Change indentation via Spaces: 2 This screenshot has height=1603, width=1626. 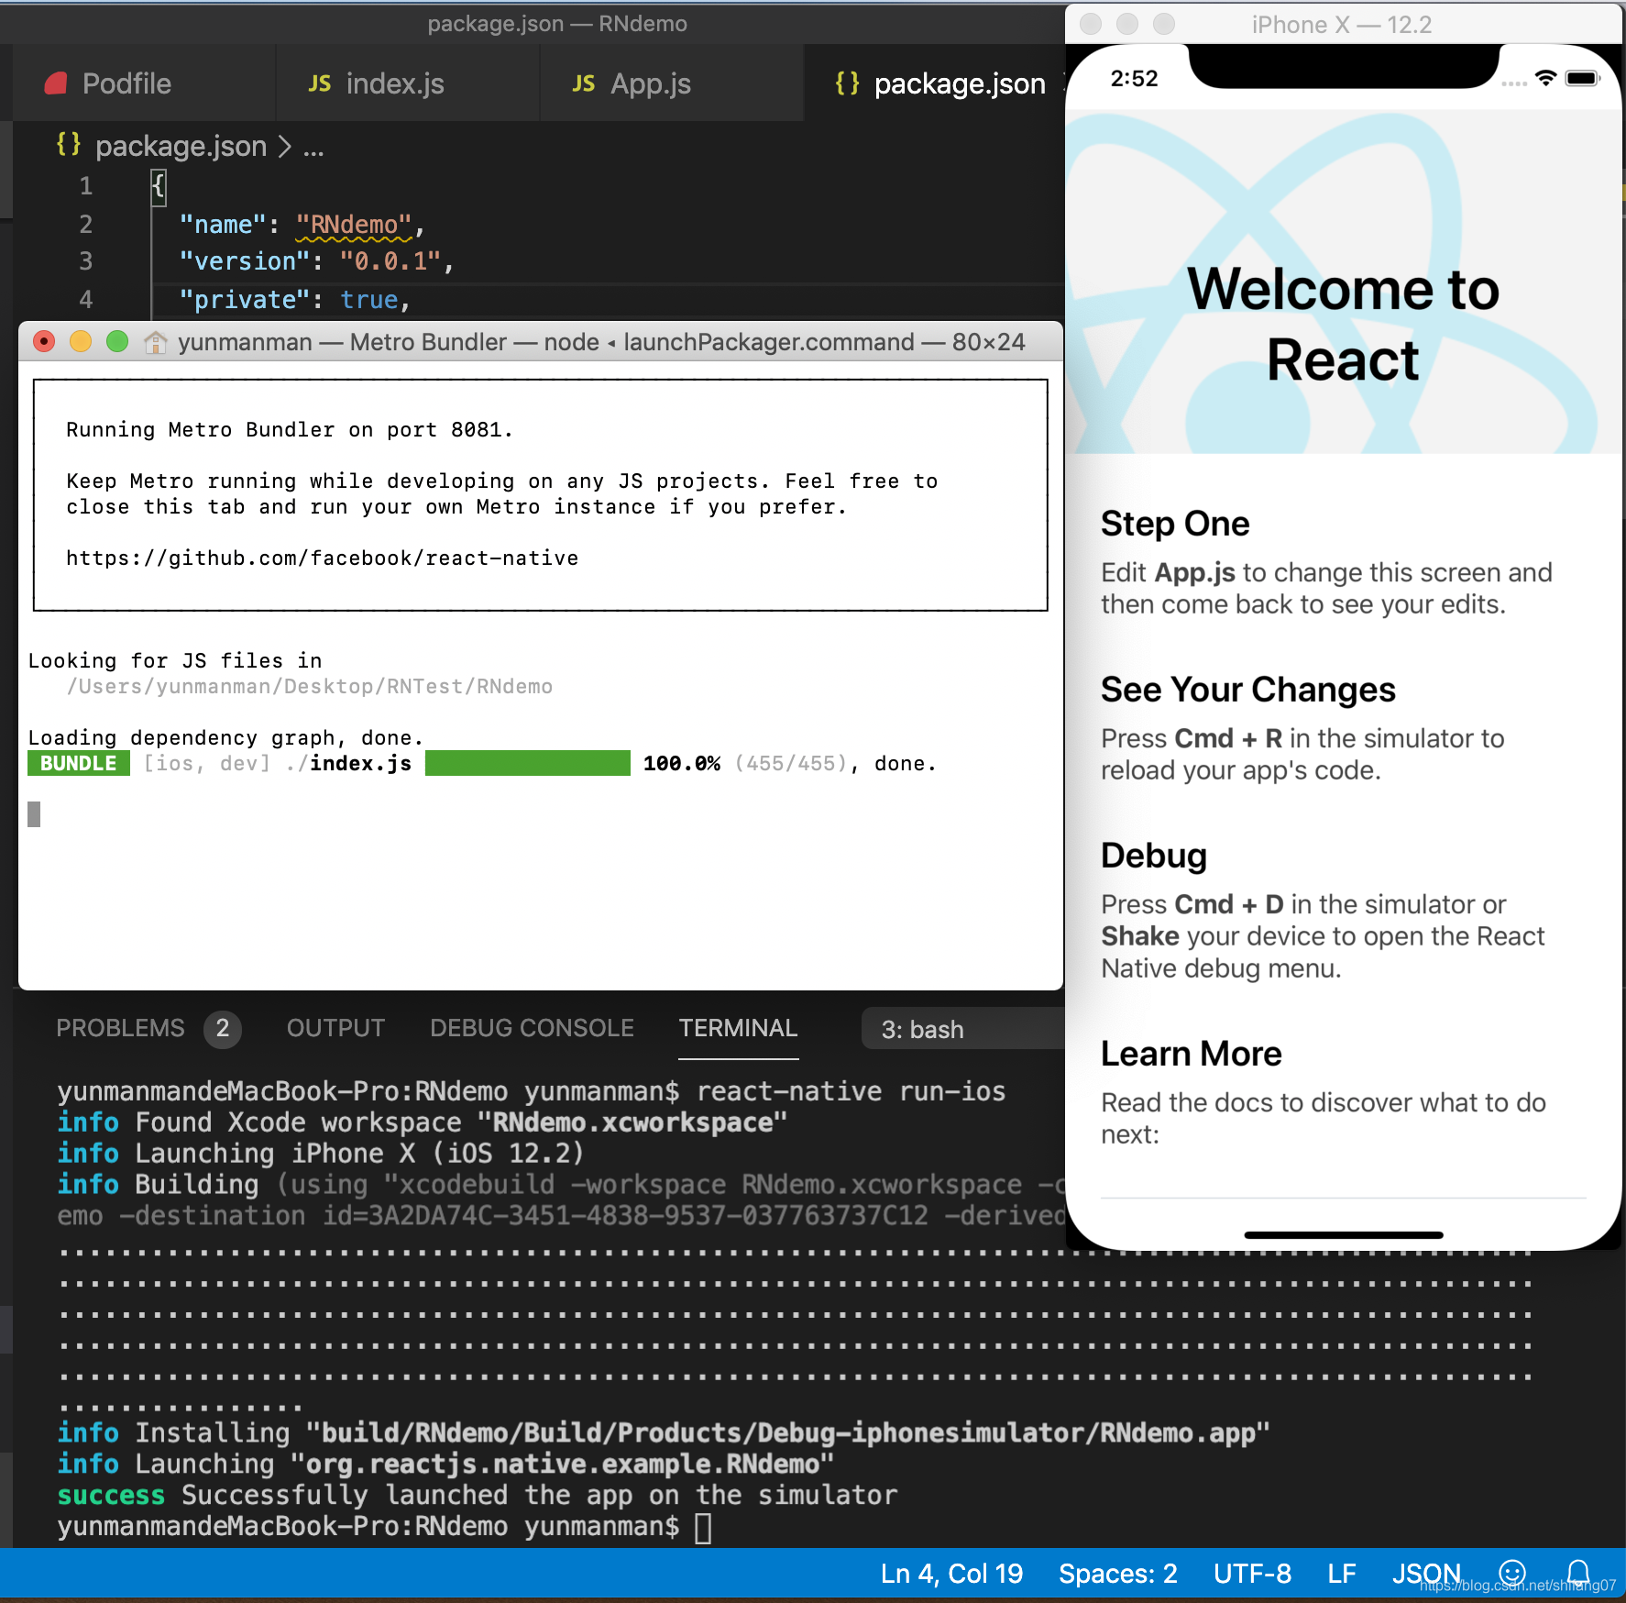tap(1117, 1574)
